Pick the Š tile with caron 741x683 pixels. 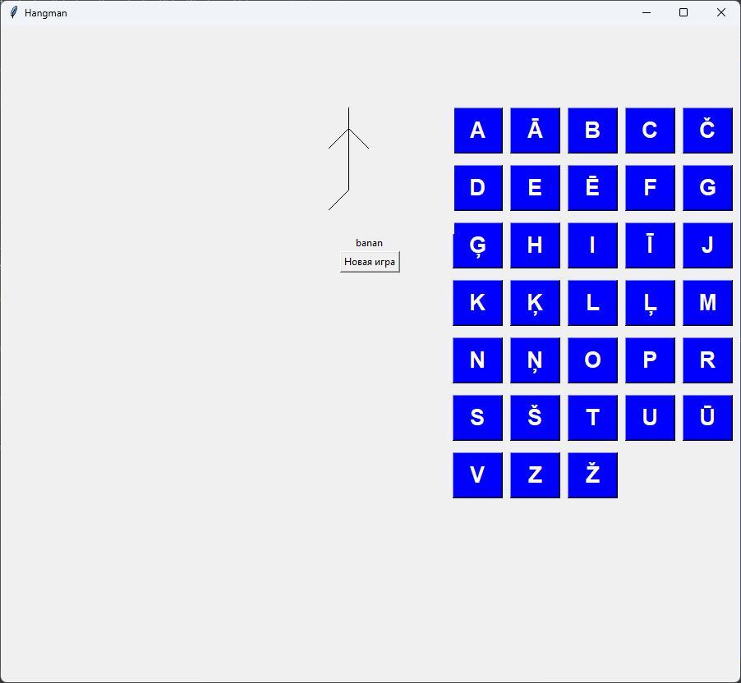click(535, 418)
